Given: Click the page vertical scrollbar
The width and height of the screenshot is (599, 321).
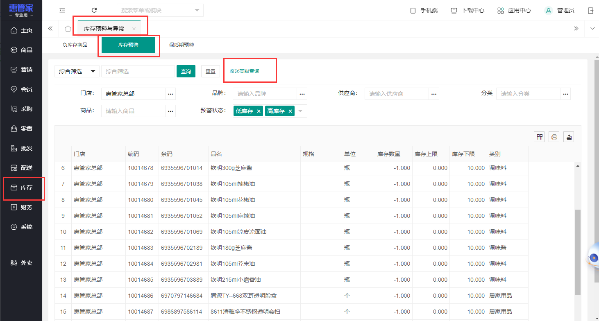Looking at the screenshot, I should pos(596,172).
